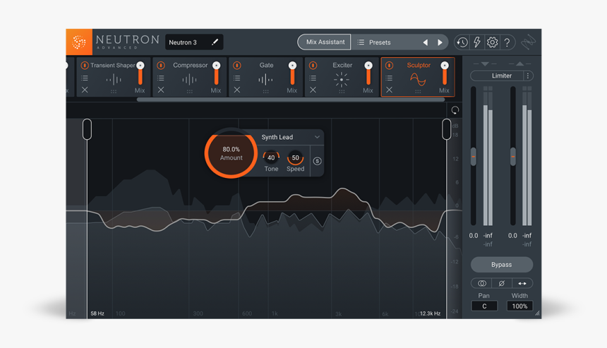Open the Presets list

pos(374,42)
